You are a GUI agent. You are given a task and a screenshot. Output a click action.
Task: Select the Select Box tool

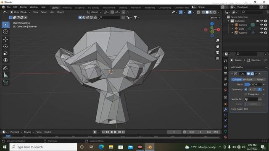pyautogui.click(x=5, y=25)
